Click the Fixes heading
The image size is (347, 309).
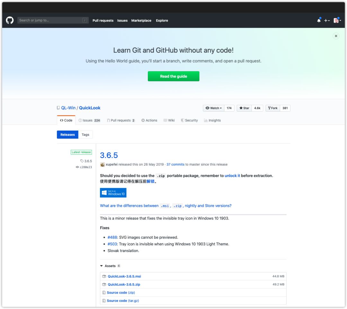105,228
